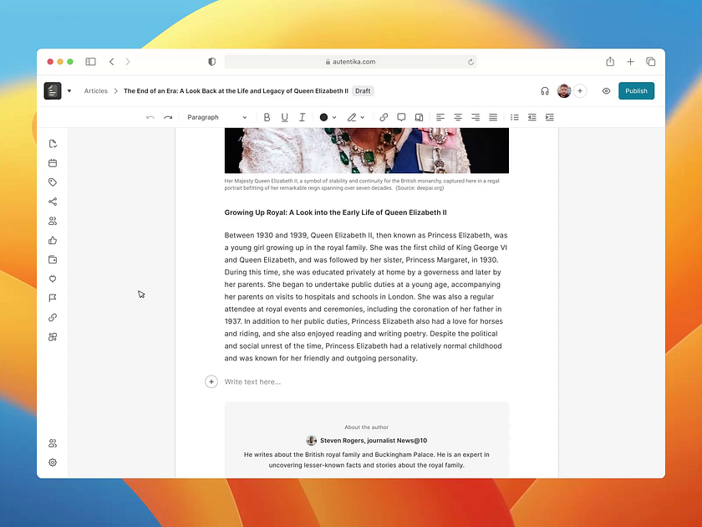Image resolution: width=702 pixels, height=527 pixels.
Task: Open the black text color swatch
Action: 324,117
